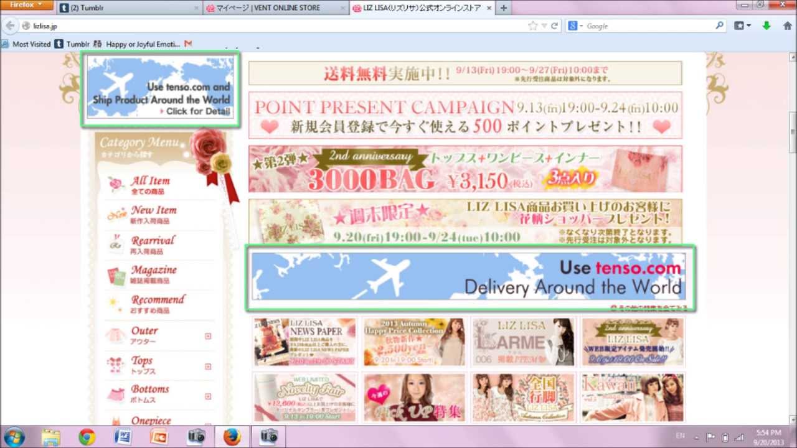797x448 pixels.
Task: Open the 全国行脚 Autumn Collection thumbnail
Action: (524, 397)
